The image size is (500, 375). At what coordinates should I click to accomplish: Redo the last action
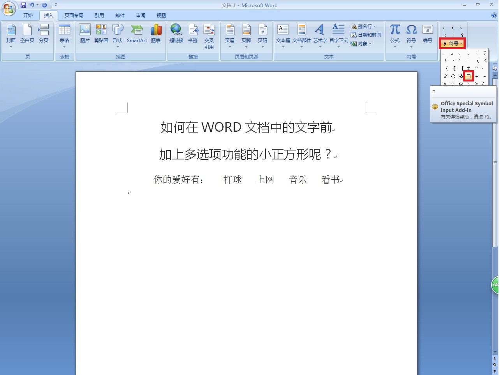(44, 5)
